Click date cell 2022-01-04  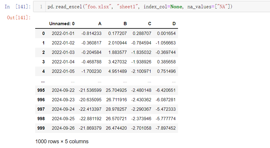pyautogui.click(x=63, y=62)
